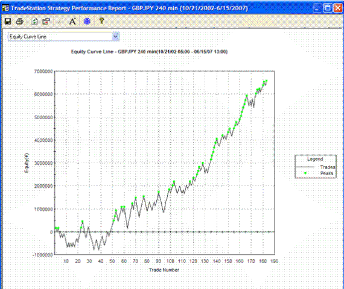
Task: Click the TradeStation title bar app icon
Action: (x=5, y=8)
